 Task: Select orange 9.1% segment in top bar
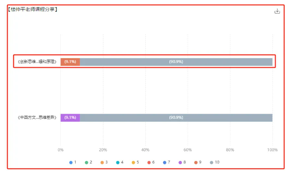[x=70, y=62]
